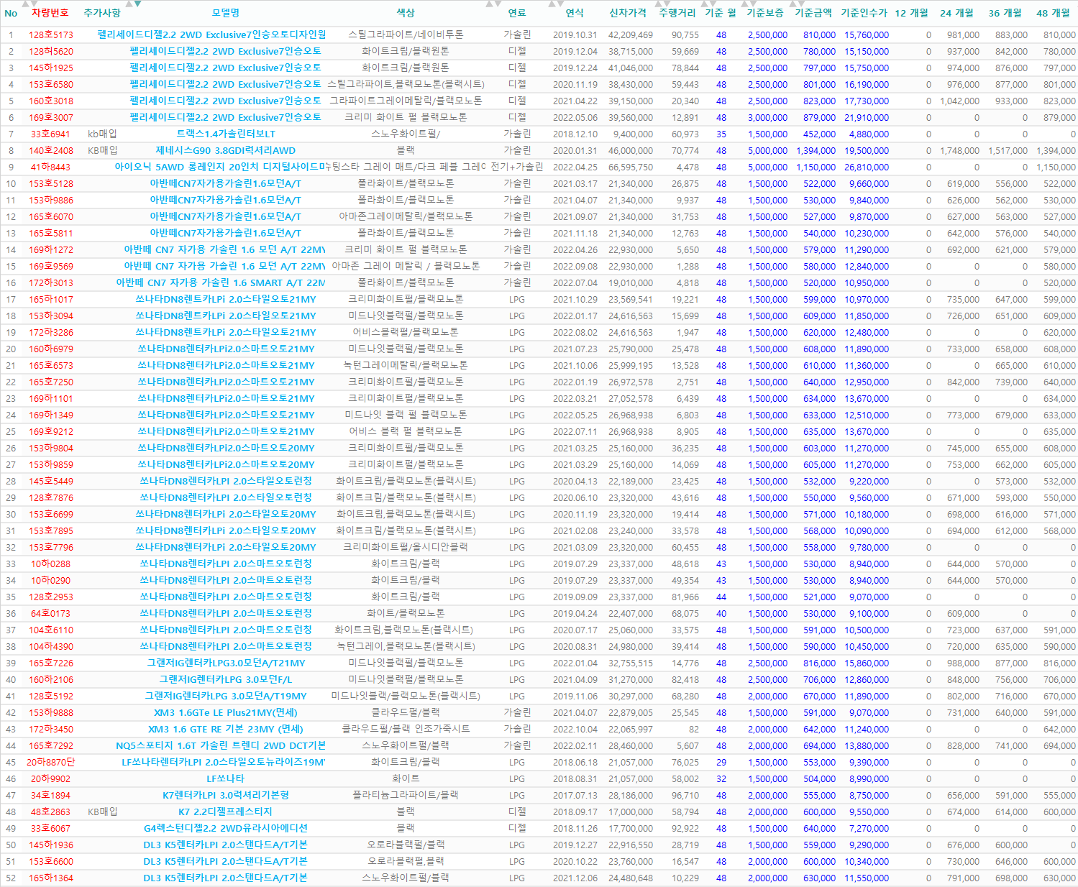Open the NQ5스포티지 1.6T 가솔린 트렌디 link
This screenshot has height=887, width=1078.
221,745
